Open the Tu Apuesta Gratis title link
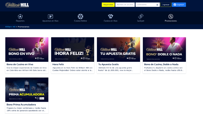 (108, 64)
